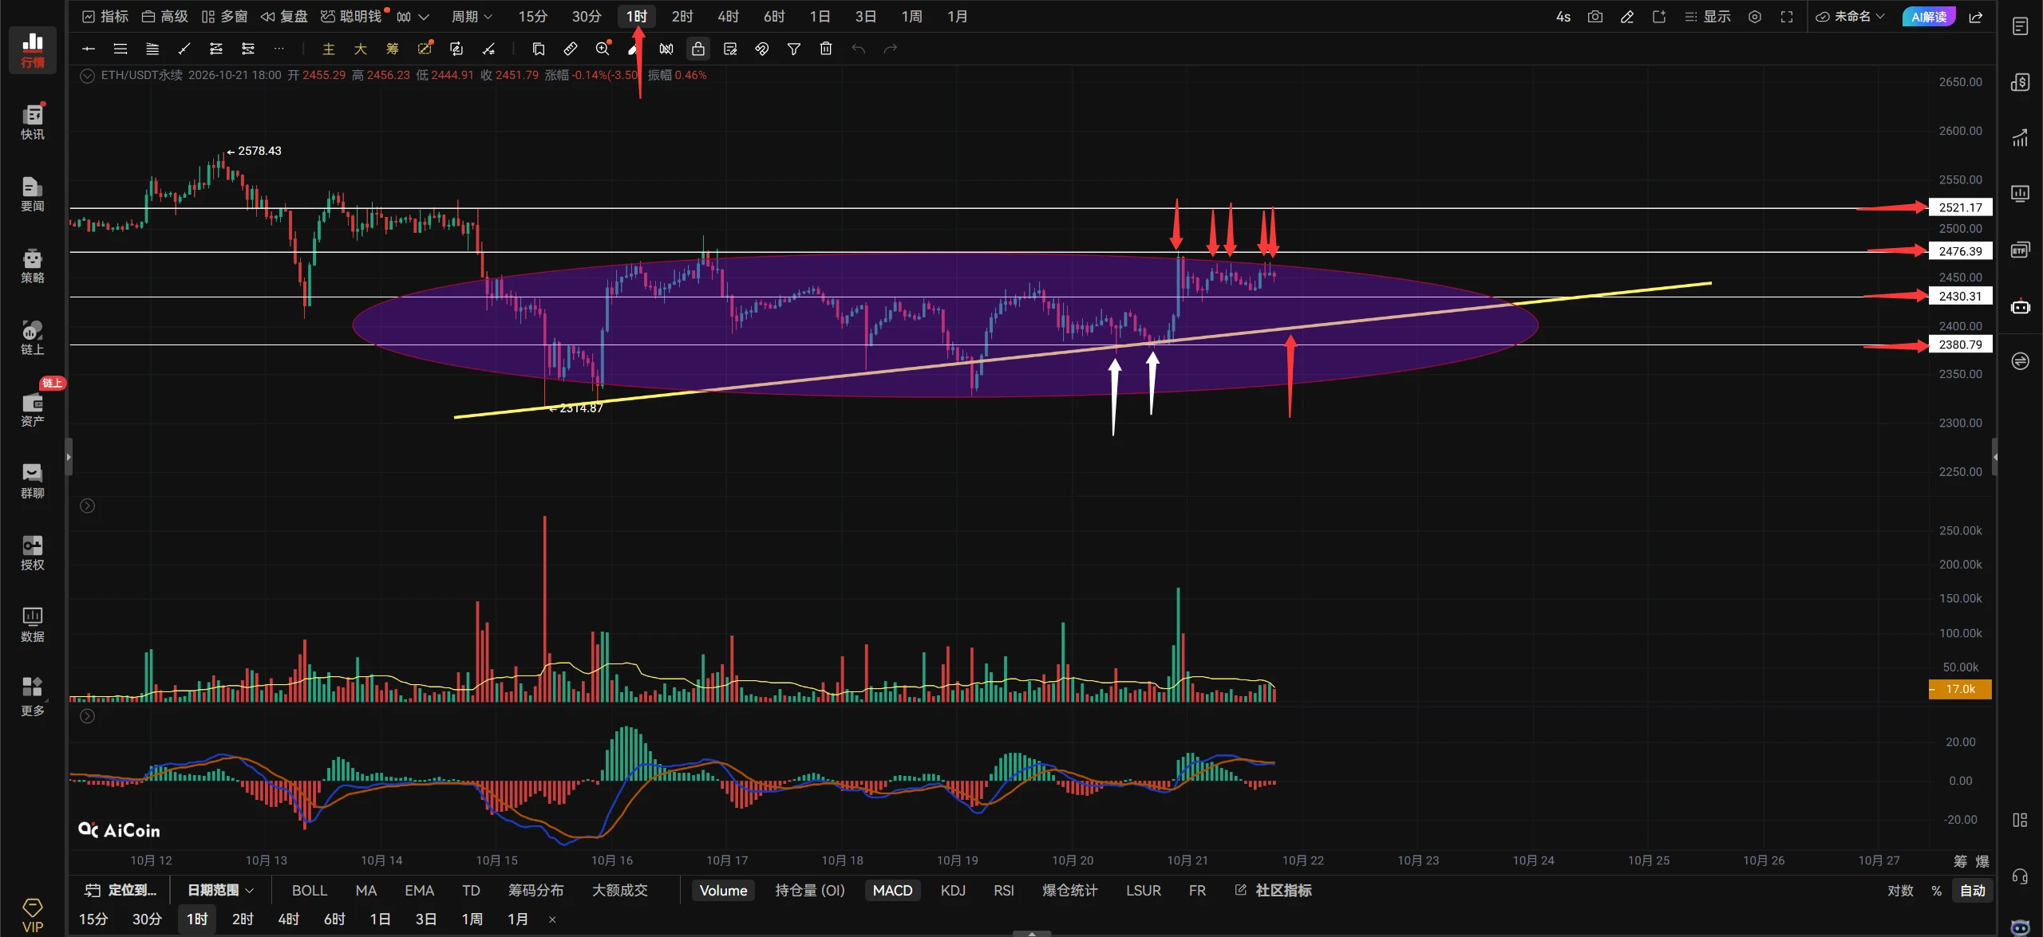
Task: Click the 17.0k volume value tag
Action: [1960, 689]
